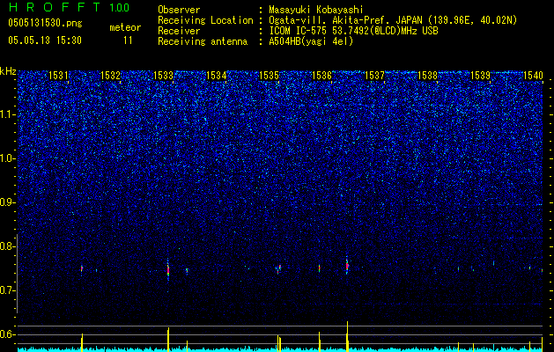Click the 1531 time marker
554x352 pixels.
point(58,75)
